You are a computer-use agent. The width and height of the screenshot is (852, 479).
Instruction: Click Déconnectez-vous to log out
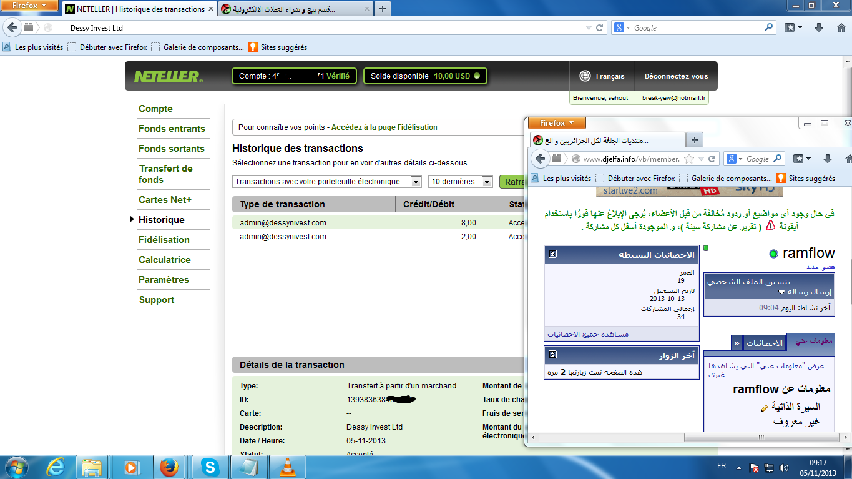pos(676,76)
